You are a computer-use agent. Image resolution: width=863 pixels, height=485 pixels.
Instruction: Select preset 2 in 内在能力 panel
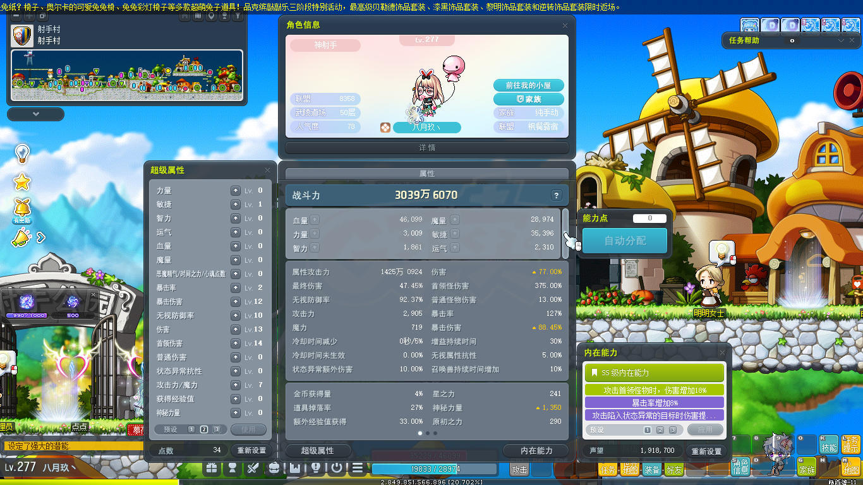tap(660, 430)
